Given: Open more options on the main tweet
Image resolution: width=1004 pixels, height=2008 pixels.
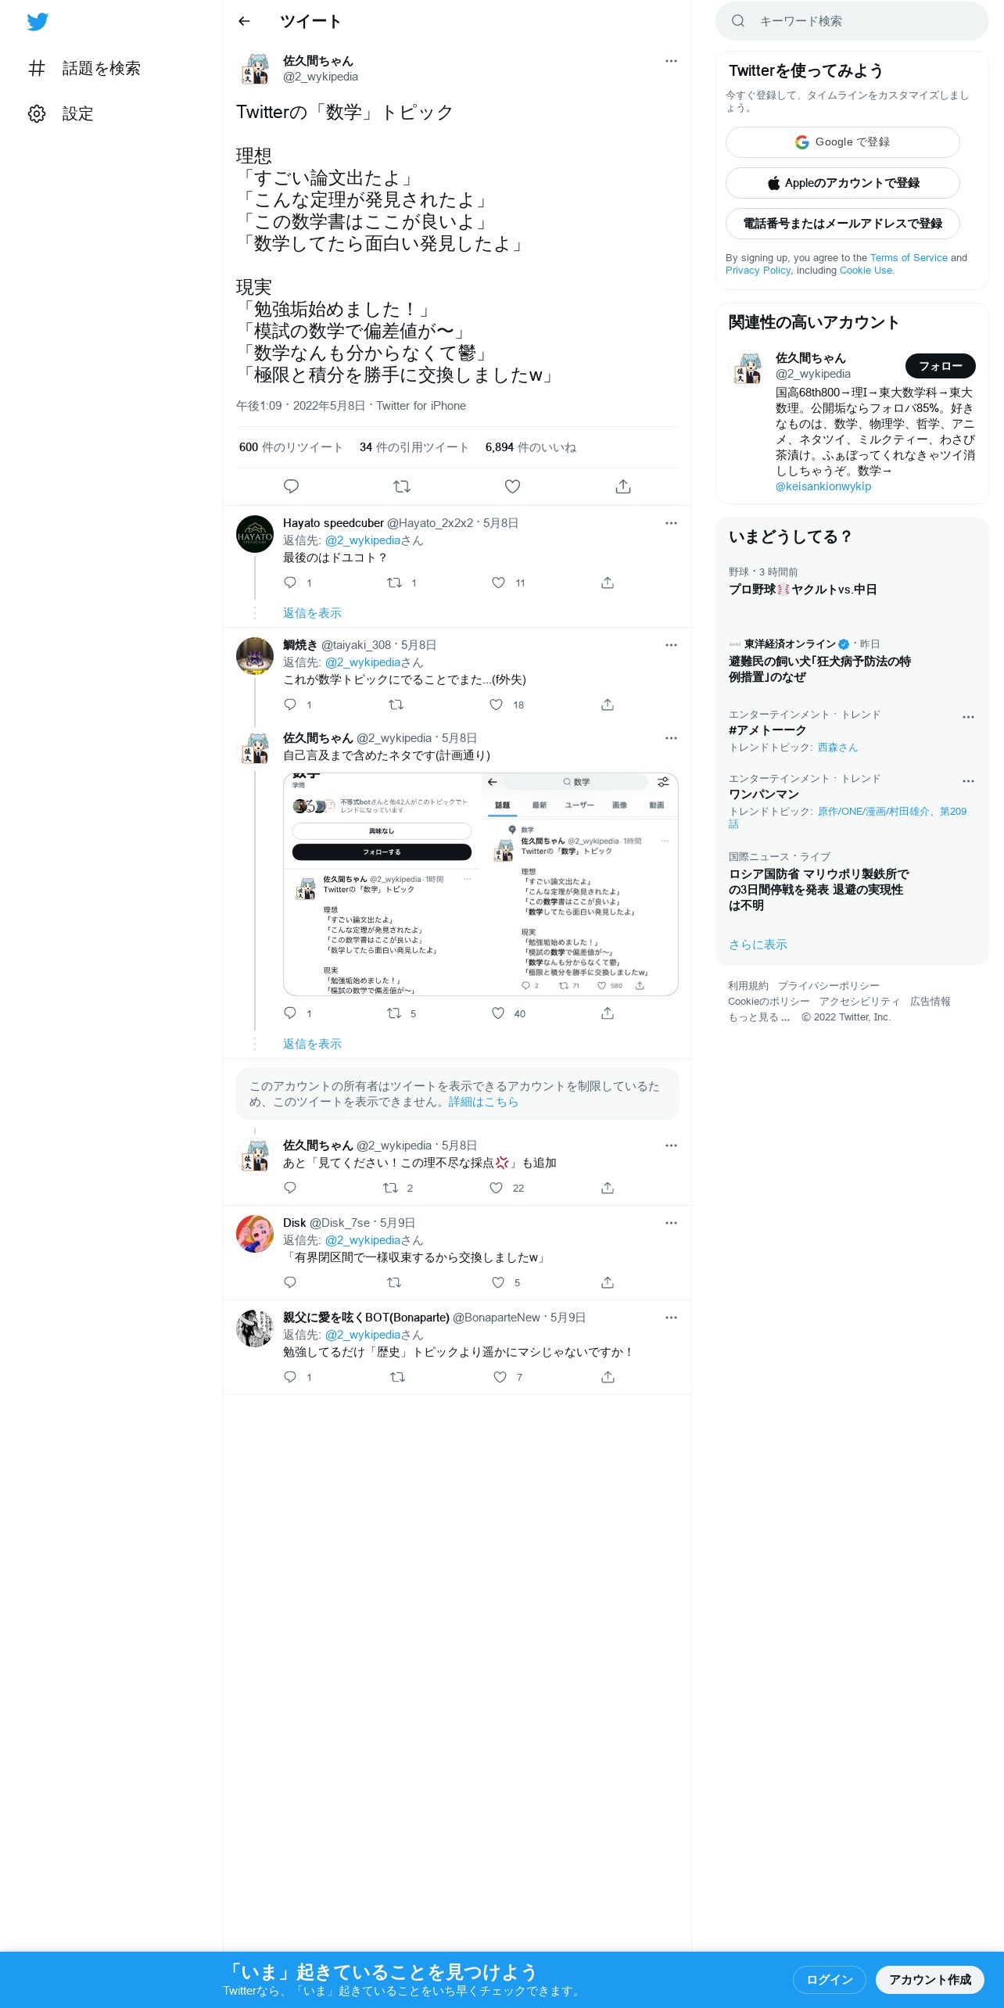Looking at the screenshot, I should tap(671, 61).
